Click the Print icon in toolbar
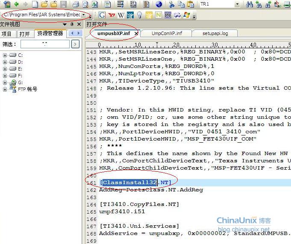Image resolution: width=291 pixels, height=244 pixels. 76,5
